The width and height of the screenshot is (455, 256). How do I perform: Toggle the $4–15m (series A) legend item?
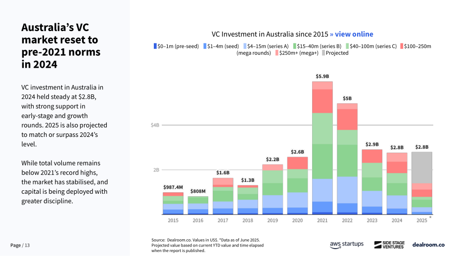click(266, 46)
